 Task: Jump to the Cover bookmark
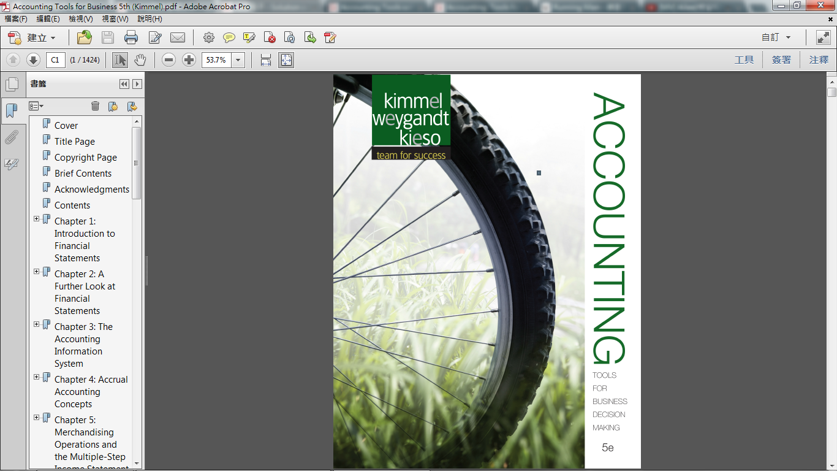(66, 126)
